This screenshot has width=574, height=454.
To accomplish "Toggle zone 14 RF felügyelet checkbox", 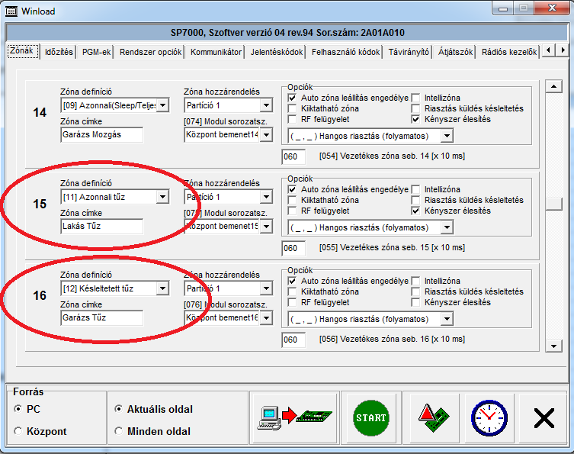I will click(x=292, y=119).
